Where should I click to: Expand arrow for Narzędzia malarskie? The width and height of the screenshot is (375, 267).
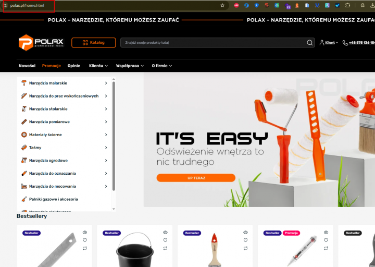pyautogui.click(x=106, y=83)
